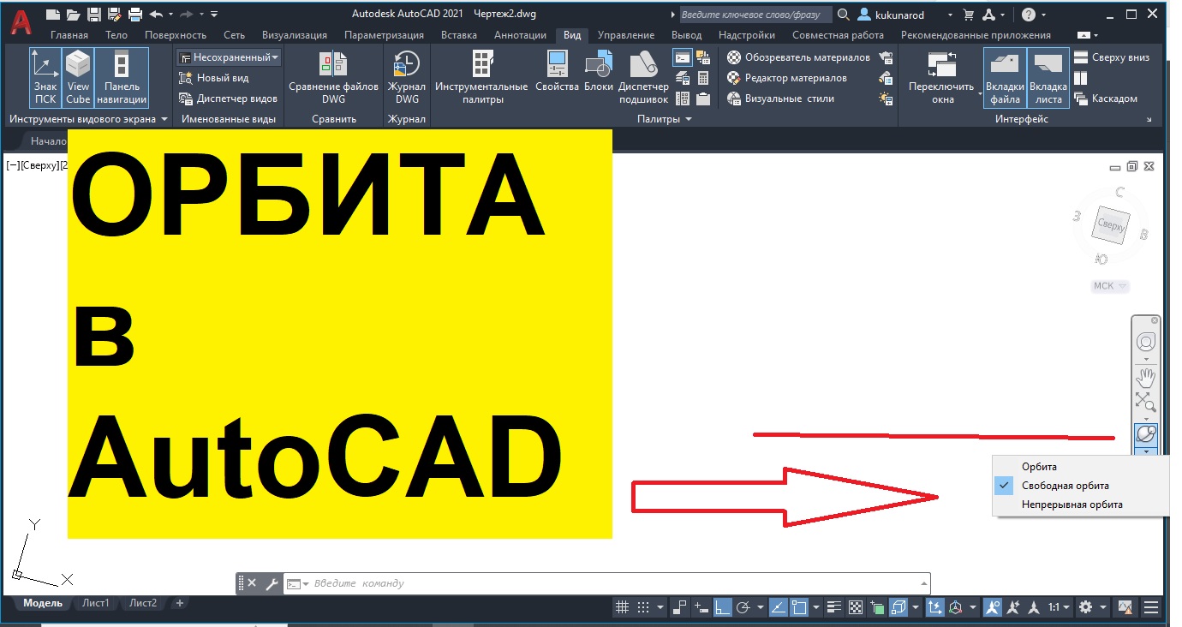
Task: Toggle Ortho mode in status bar
Action: click(723, 607)
